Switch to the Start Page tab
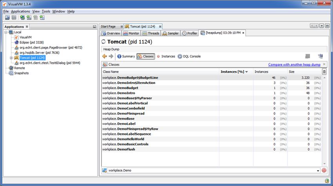Viewport: 333px width, 186px height. tap(108, 27)
